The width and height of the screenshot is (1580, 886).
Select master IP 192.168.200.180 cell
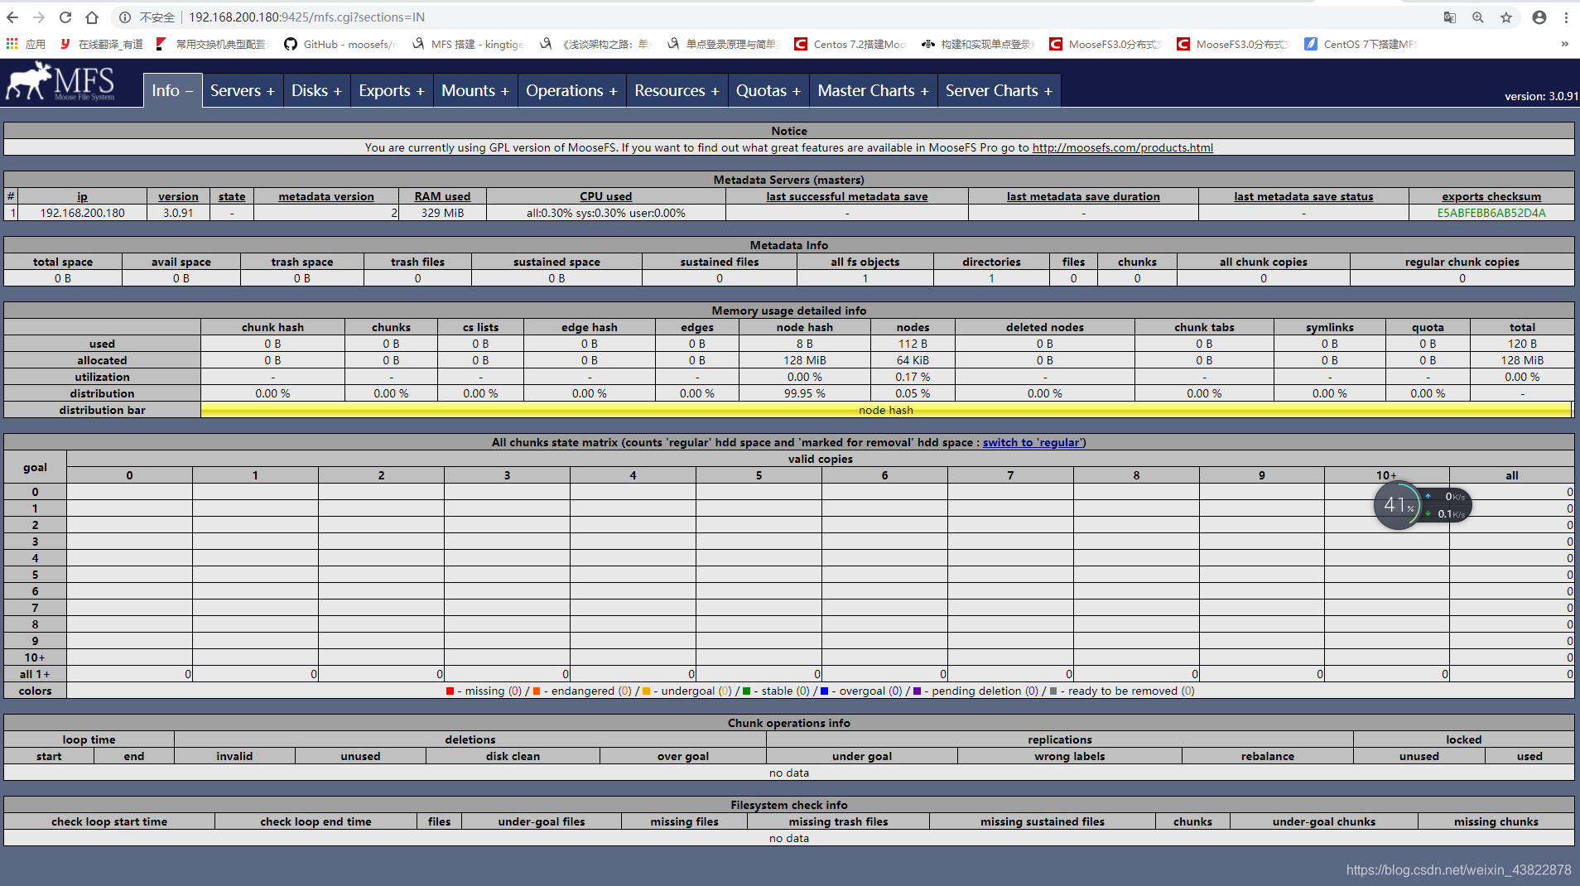(x=82, y=213)
